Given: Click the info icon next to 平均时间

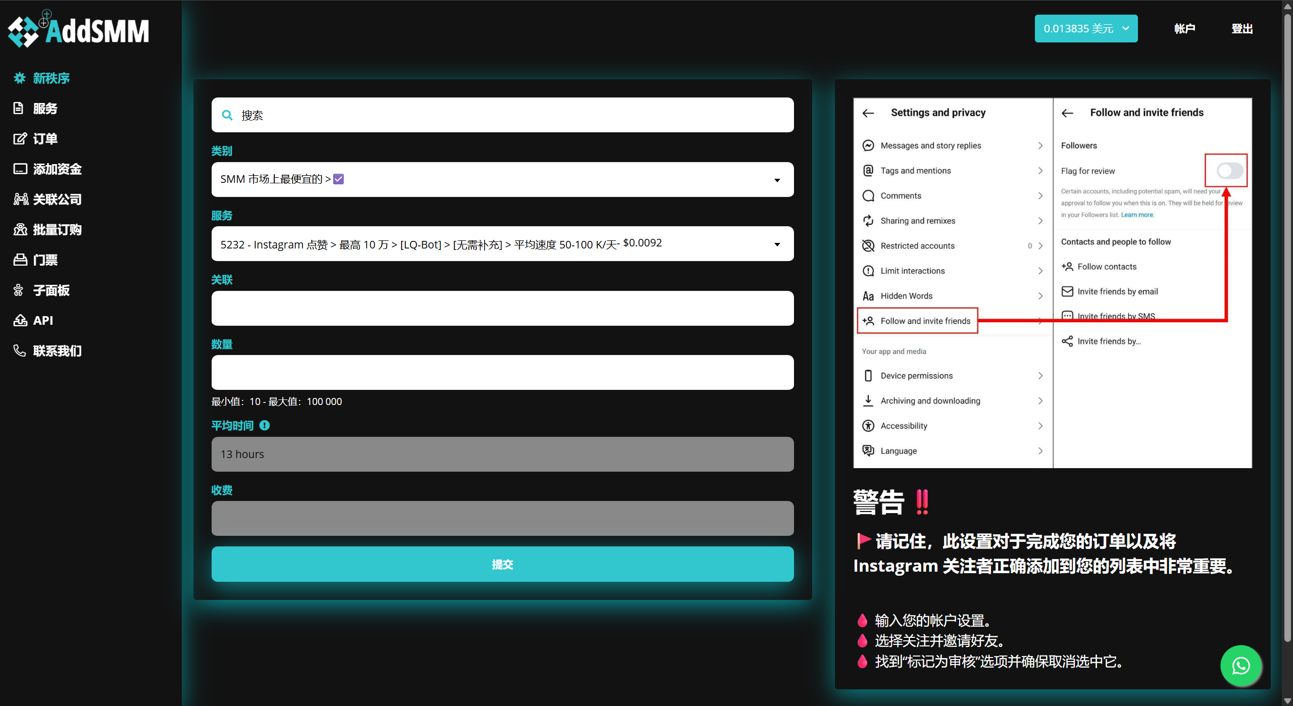Looking at the screenshot, I should [265, 425].
